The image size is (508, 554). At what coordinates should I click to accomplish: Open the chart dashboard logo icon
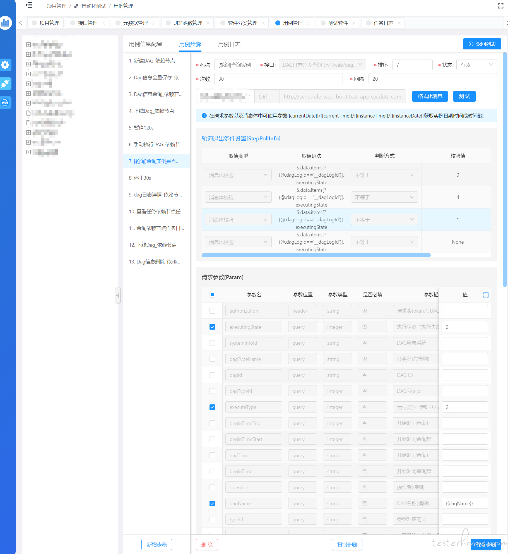tap(5, 23)
